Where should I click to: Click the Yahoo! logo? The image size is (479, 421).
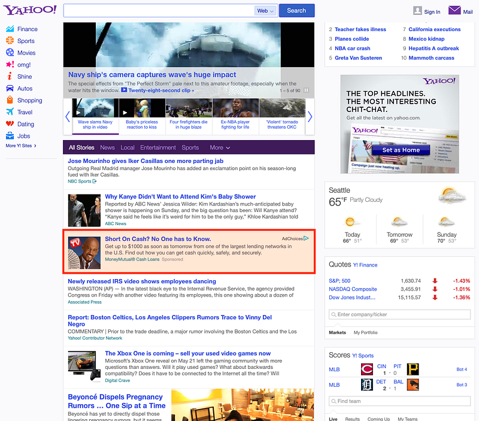(x=30, y=10)
